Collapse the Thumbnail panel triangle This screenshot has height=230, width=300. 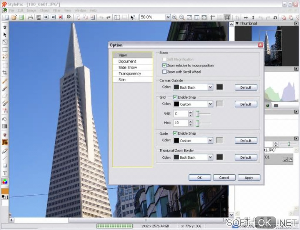point(237,23)
